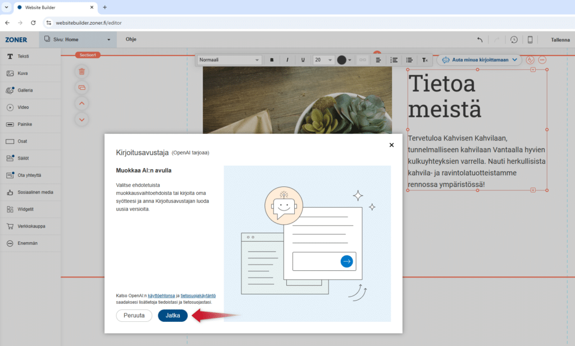The width and height of the screenshot is (575, 346).
Task: Open the käyttöehtonsa link
Action: point(161,295)
